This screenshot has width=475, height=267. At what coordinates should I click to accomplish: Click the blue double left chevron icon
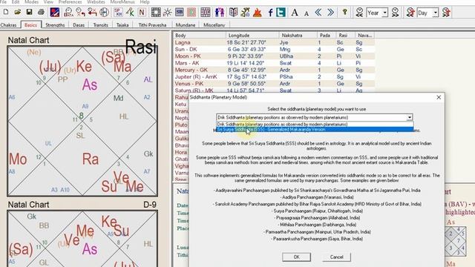click(x=318, y=12)
